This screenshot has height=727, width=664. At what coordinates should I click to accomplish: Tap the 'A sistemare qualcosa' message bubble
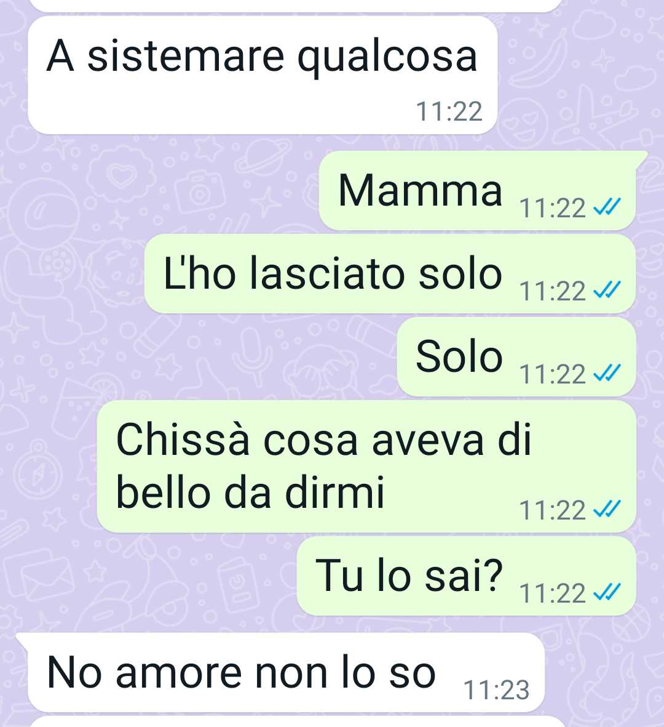(x=263, y=76)
